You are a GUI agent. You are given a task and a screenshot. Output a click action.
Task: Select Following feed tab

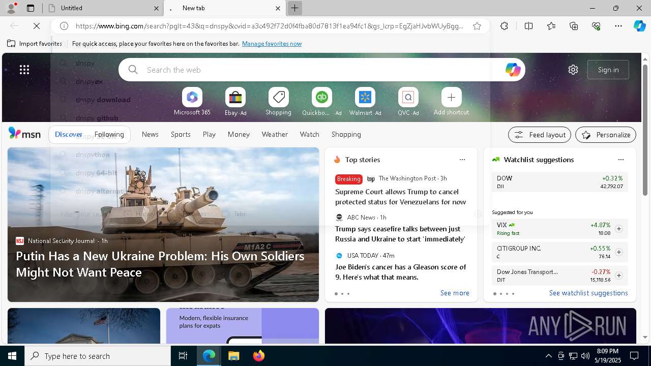click(x=109, y=134)
